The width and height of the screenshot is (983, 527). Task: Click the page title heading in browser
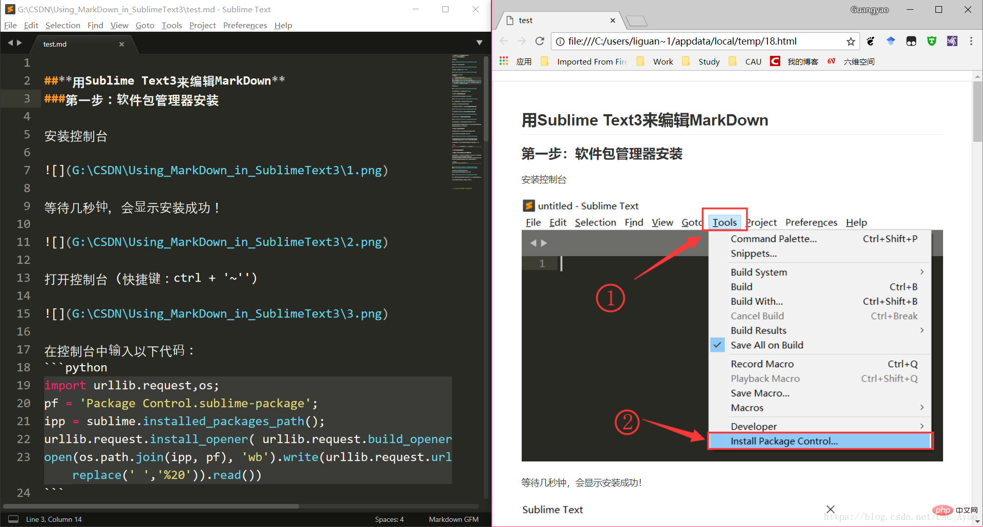point(645,120)
